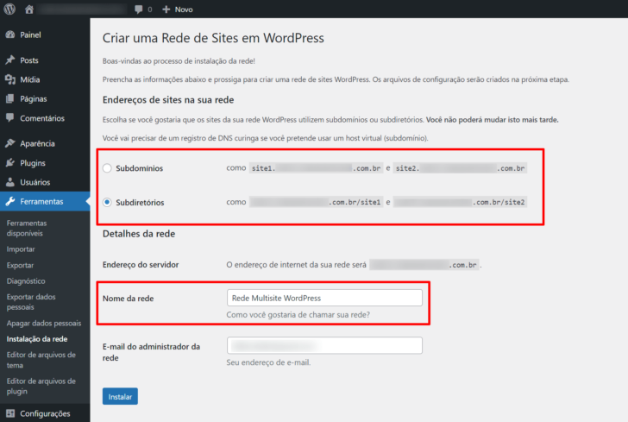Open the Aparência menu

coord(45,143)
